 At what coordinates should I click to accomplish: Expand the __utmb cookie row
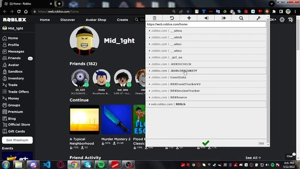tap(206, 38)
